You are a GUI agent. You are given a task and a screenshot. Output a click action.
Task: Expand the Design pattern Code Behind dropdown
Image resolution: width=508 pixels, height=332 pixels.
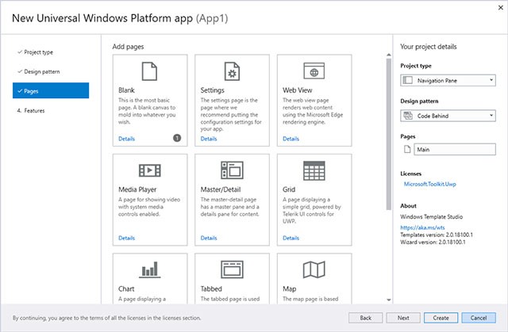coord(448,116)
